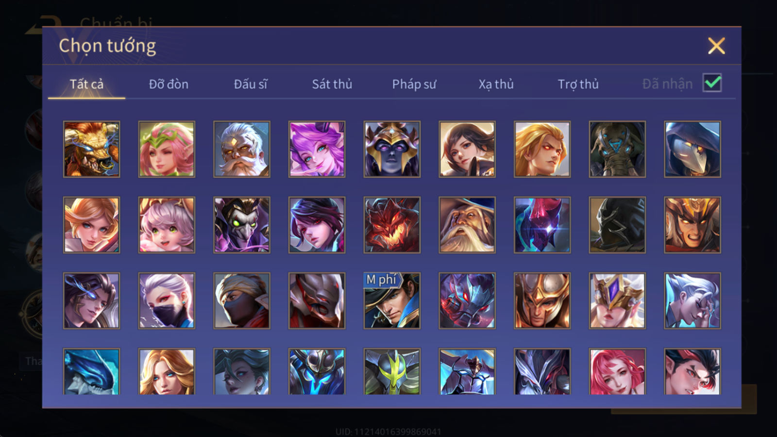This screenshot has width=777, height=437.
Task: Close the 'Chọn tướng' dialog
Action: pyautogui.click(x=716, y=46)
